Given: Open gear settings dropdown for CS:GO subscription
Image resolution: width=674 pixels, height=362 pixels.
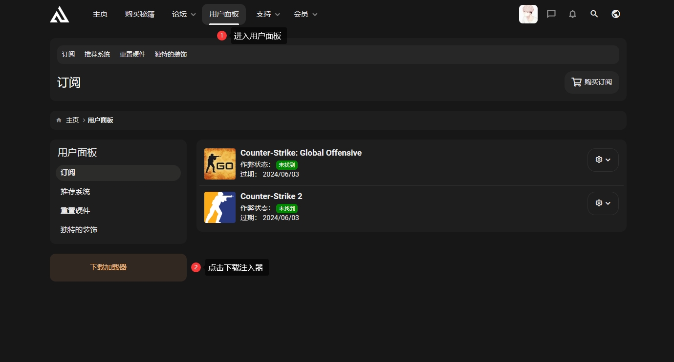Looking at the screenshot, I should pos(603,160).
